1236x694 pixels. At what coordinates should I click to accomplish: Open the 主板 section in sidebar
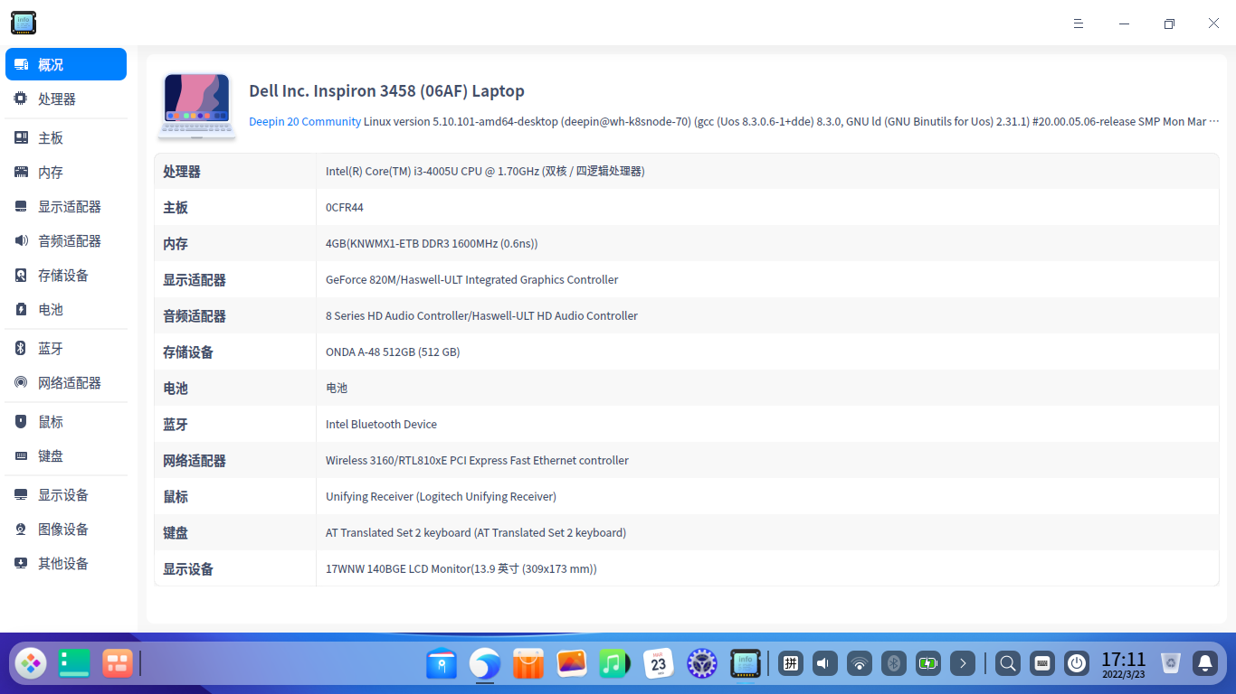pyautogui.click(x=66, y=138)
